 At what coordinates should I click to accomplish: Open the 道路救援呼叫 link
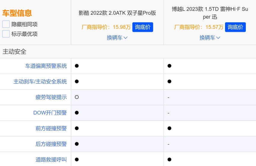point(51,159)
